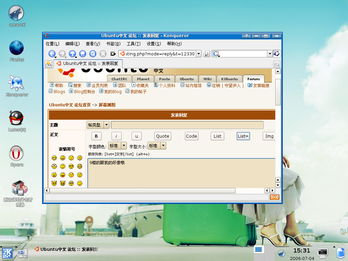Click inside the message body text area

point(181,173)
